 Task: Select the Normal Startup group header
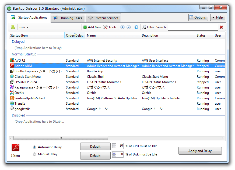(24, 54)
